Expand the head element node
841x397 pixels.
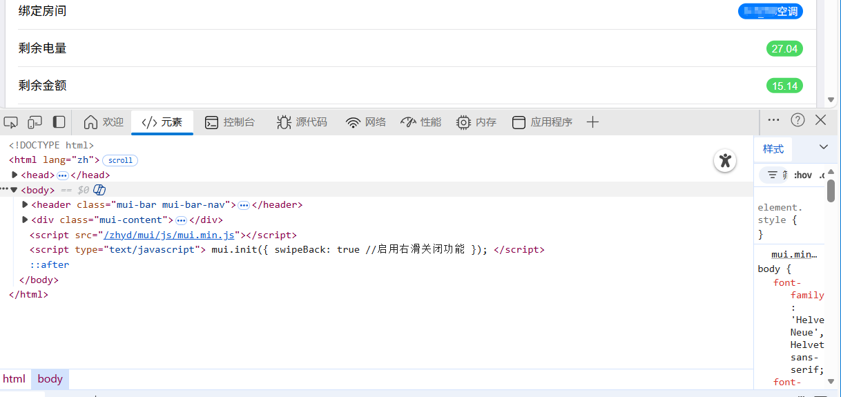15,175
